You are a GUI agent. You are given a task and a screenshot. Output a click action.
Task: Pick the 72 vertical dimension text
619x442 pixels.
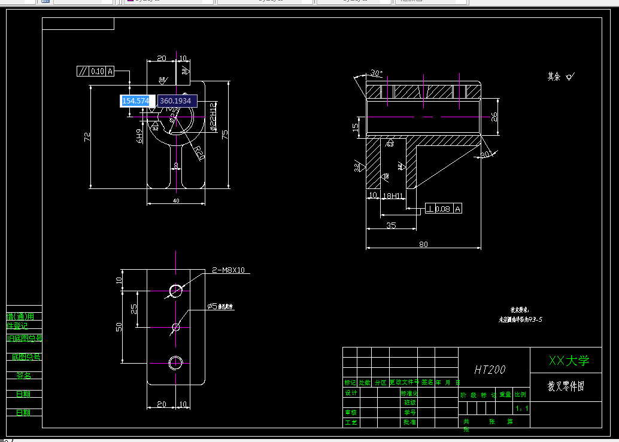[x=87, y=137]
